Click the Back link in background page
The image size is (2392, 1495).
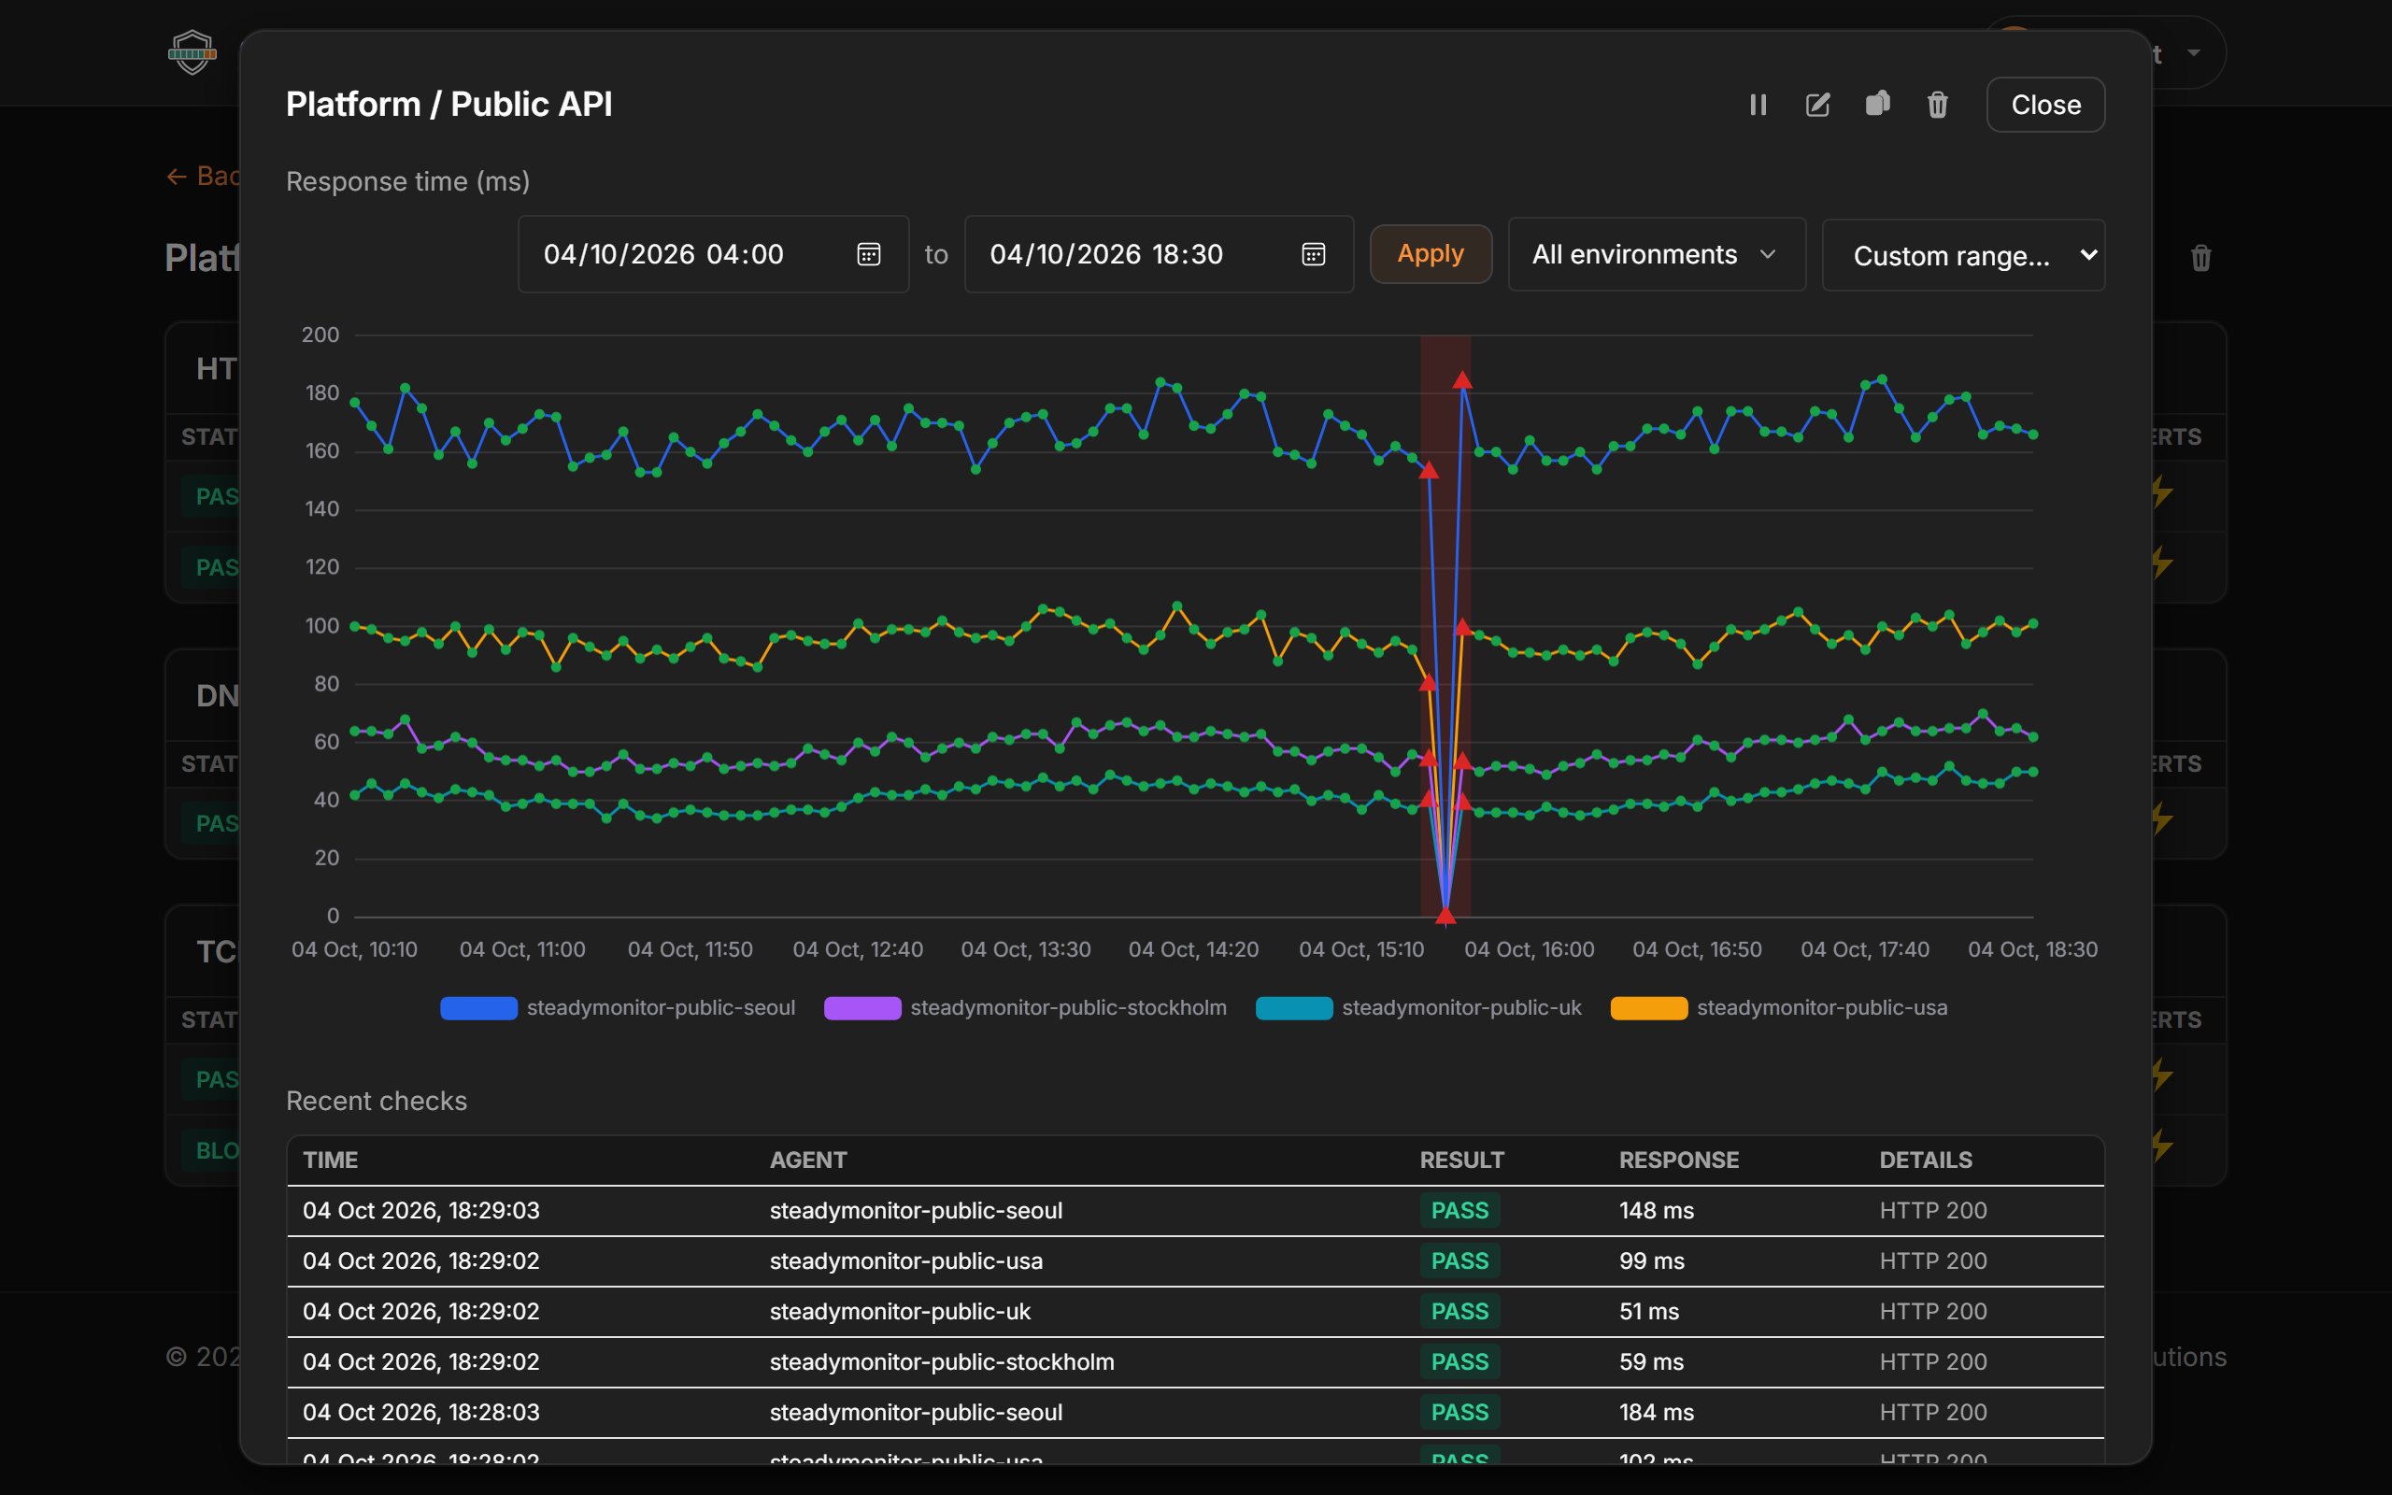coord(203,176)
